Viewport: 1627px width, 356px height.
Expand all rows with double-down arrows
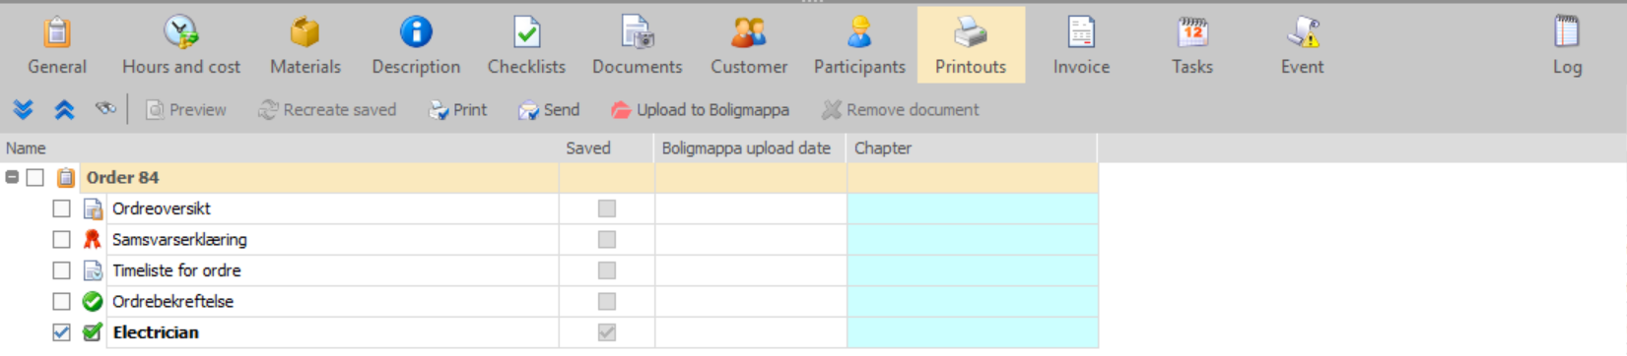pos(24,109)
